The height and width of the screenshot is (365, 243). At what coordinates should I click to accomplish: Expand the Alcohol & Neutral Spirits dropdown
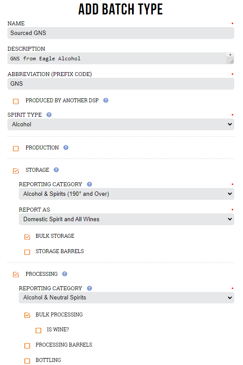(126, 298)
